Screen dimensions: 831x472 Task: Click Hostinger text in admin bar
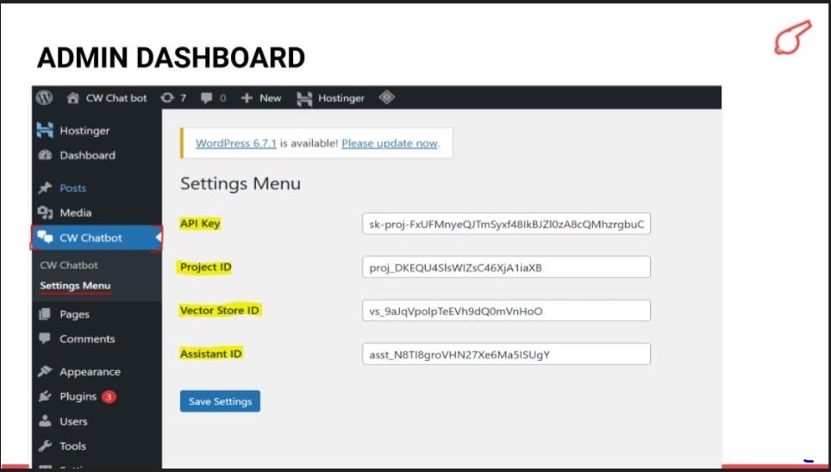click(341, 98)
